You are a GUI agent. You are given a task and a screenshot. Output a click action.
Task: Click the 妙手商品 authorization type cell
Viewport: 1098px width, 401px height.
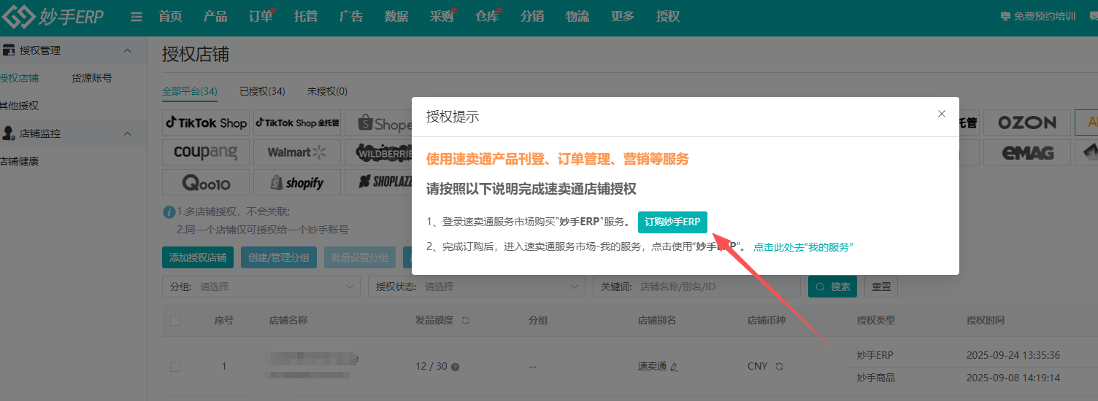875,378
